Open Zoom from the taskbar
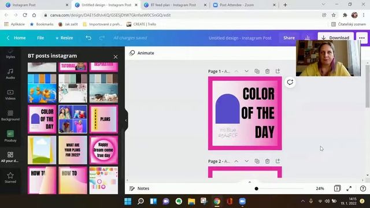 242,201
